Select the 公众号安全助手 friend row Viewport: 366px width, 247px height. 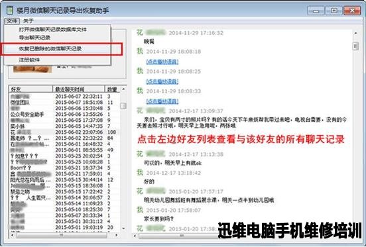point(64,115)
